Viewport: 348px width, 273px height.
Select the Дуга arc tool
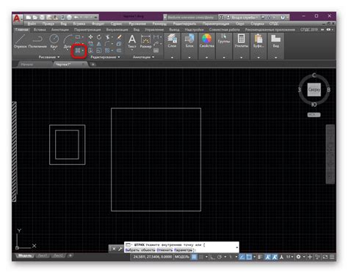(x=67, y=41)
